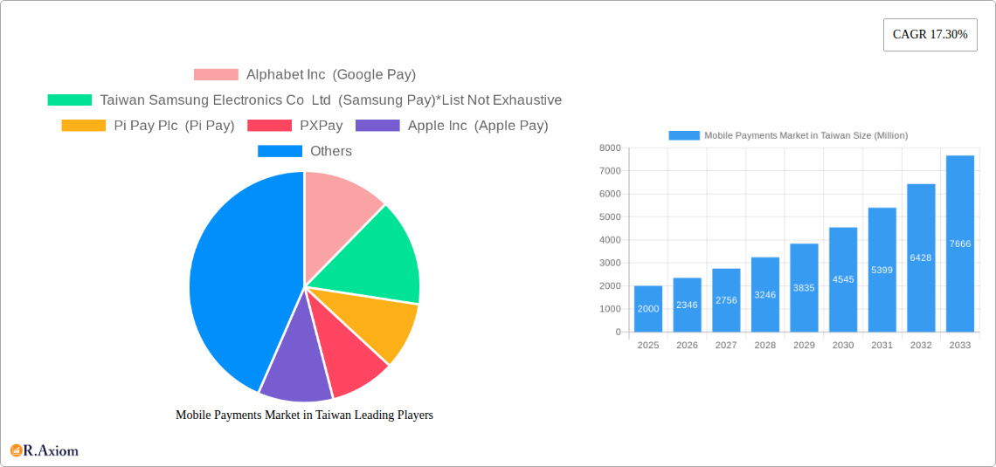
Task: Click the 2027 bar labeled 2756
Action: pyautogui.click(x=726, y=300)
